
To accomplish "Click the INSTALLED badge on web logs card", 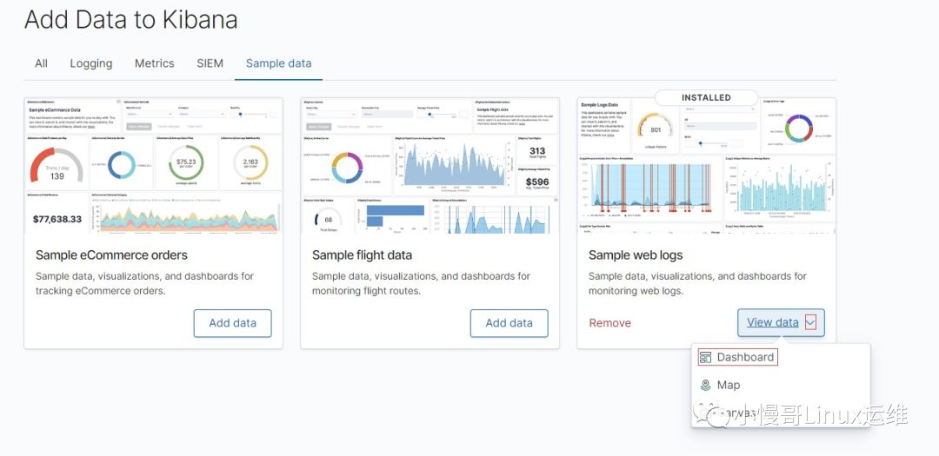I will point(706,97).
